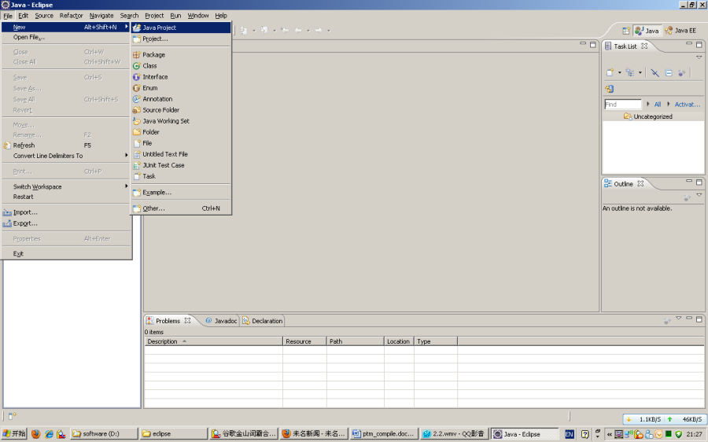Switch to the Declaration tab
The image size is (708, 442).
point(262,321)
